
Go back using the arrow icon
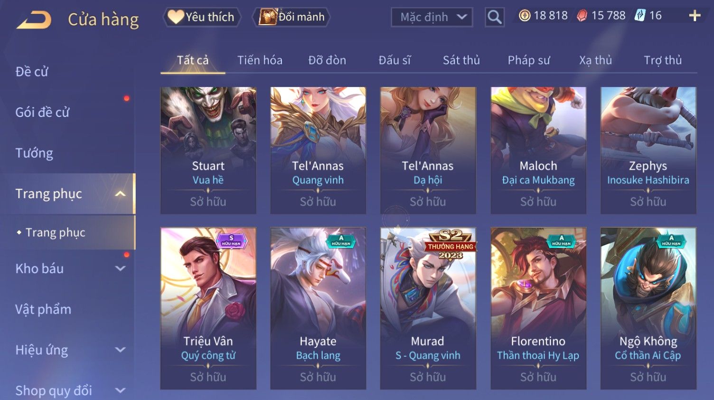pyautogui.click(x=34, y=20)
